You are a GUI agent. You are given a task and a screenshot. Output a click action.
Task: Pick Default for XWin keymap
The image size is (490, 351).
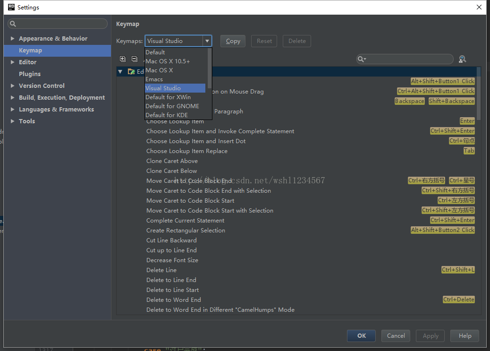175,97
